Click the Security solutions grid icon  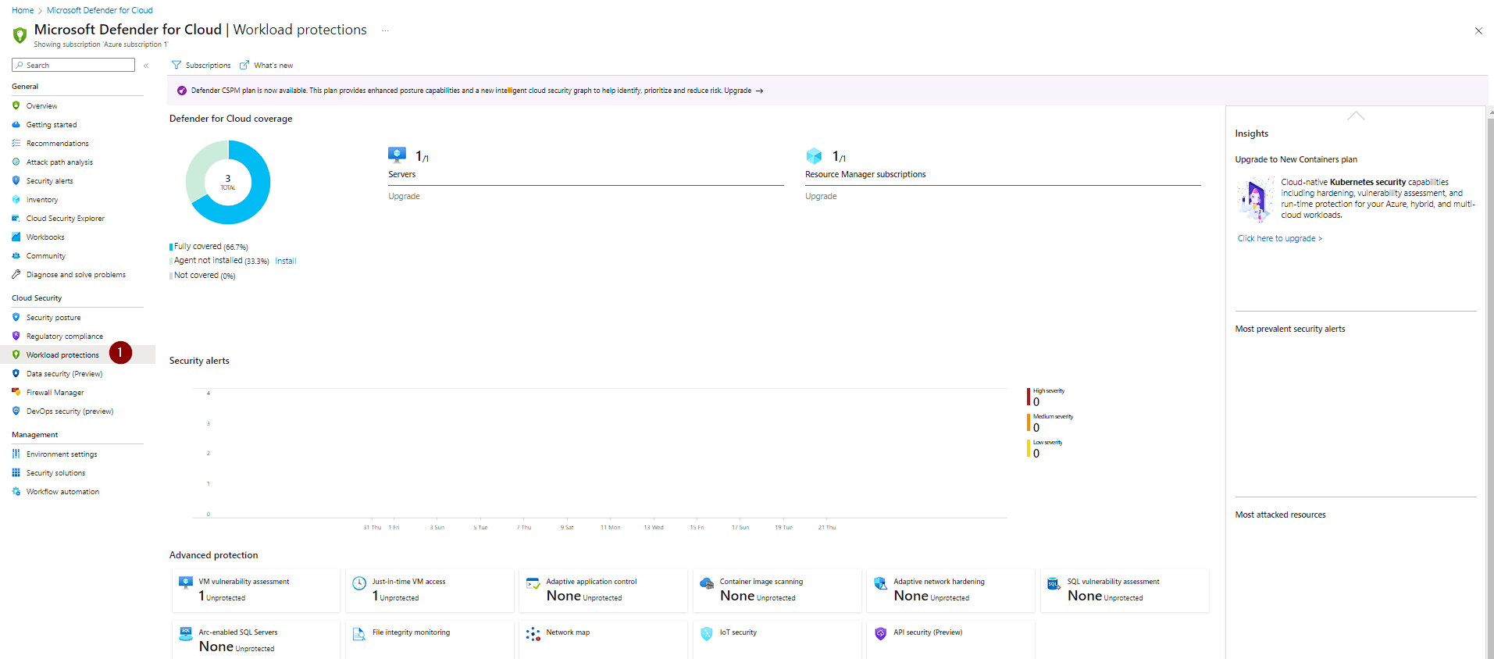tap(16, 472)
